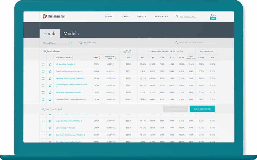
Task: Click the chevron beside Annualized Returns header
Action: tap(149, 51)
